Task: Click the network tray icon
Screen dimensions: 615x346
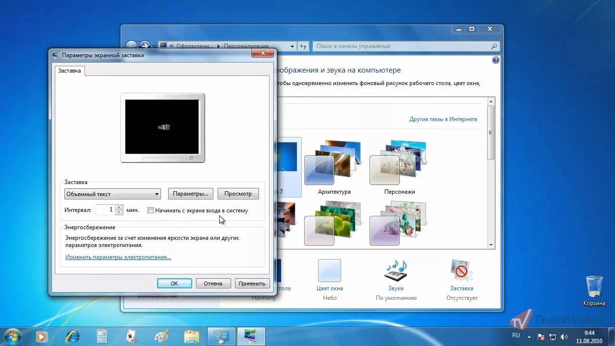Action: click(x=553, y=337)
